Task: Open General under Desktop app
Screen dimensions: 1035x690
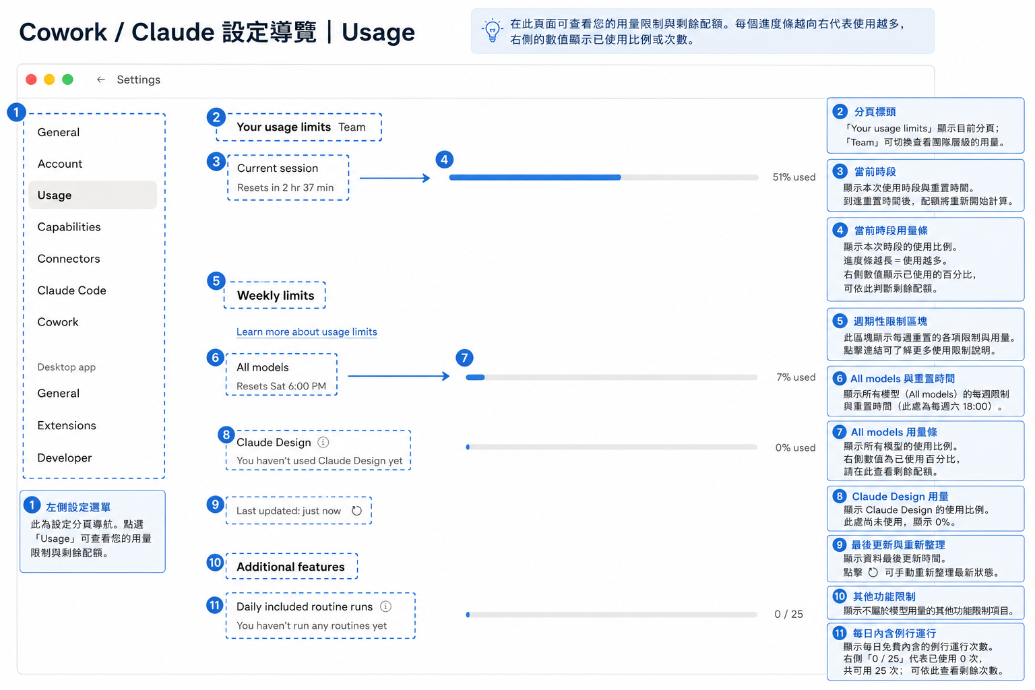Action: pos(59,394)
